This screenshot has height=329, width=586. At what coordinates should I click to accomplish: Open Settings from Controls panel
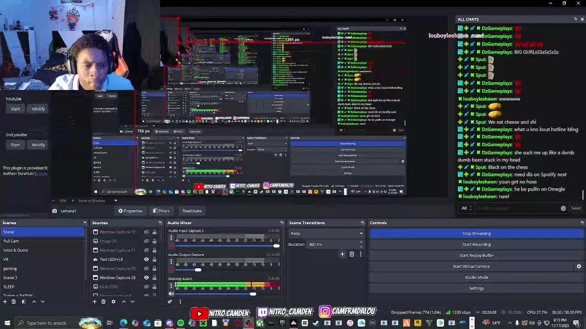tap(477, 288)
